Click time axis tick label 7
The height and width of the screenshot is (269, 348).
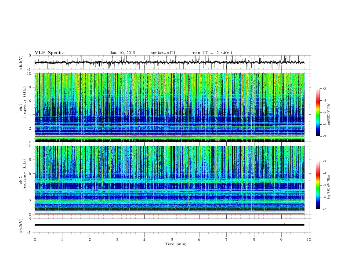[x=227, y=240]
